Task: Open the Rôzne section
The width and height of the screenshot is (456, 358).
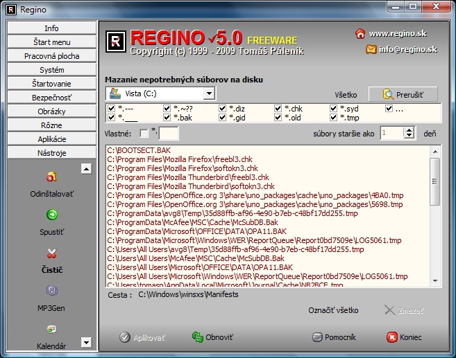Action: (x=52, y=125)
